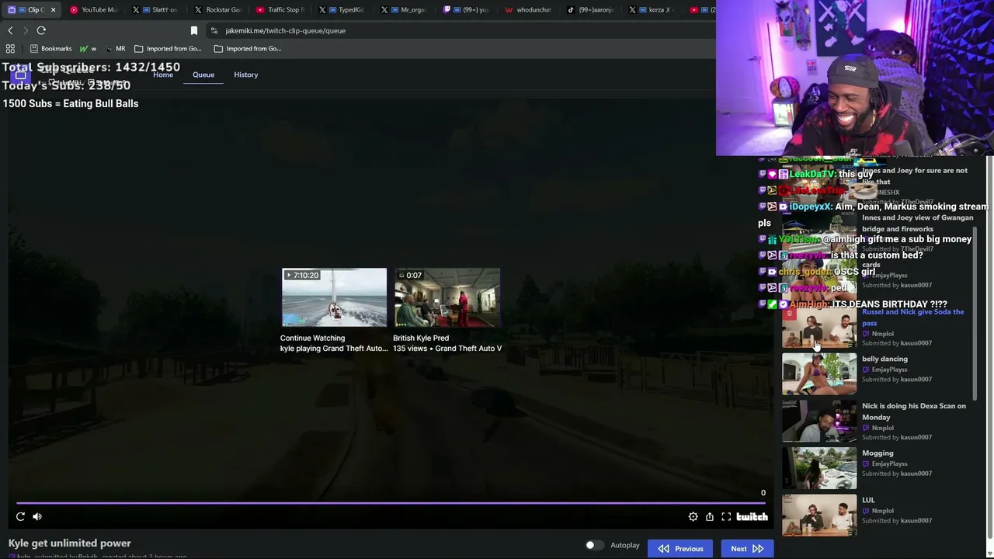
Task: Mute the clip player volume
Action: (x=37, y=516)
